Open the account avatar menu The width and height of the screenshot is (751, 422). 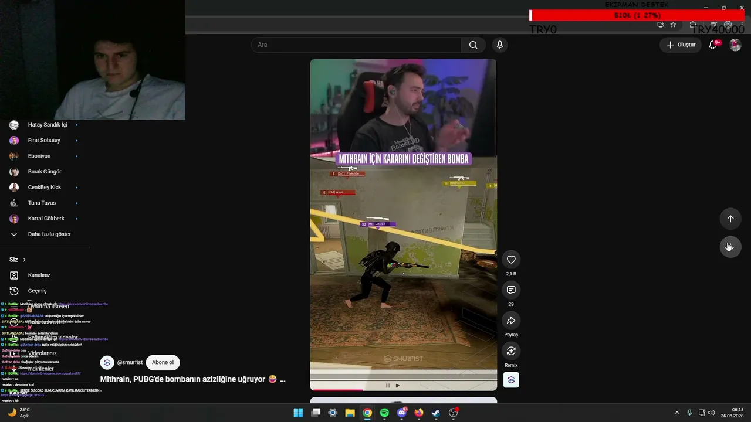click(735, 45)
